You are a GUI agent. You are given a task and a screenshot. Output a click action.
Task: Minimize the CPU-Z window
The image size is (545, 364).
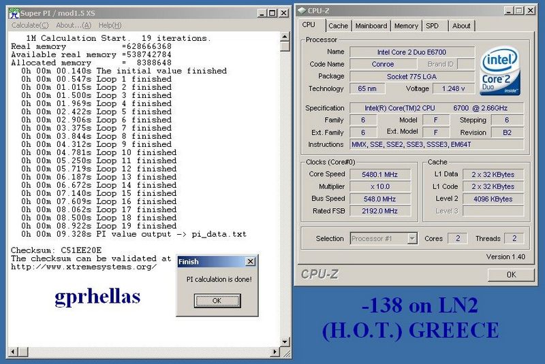coord(509,11)
